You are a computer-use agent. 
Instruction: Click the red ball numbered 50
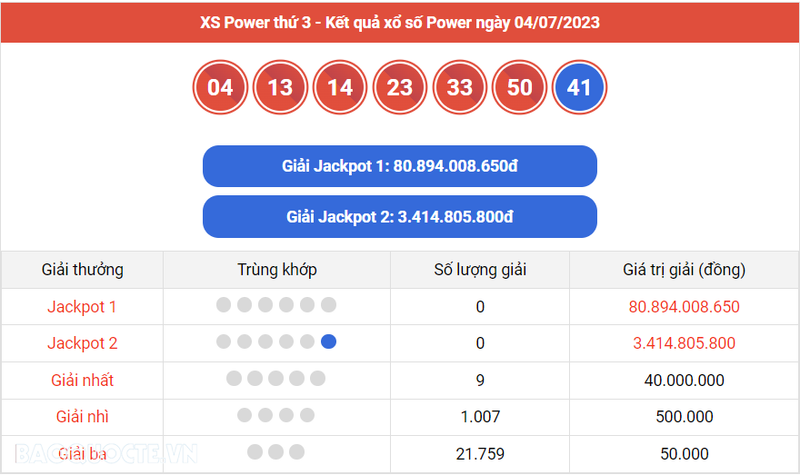[519, 87]
